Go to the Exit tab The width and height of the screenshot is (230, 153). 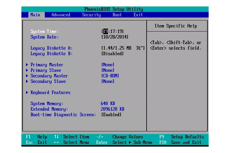138,15
